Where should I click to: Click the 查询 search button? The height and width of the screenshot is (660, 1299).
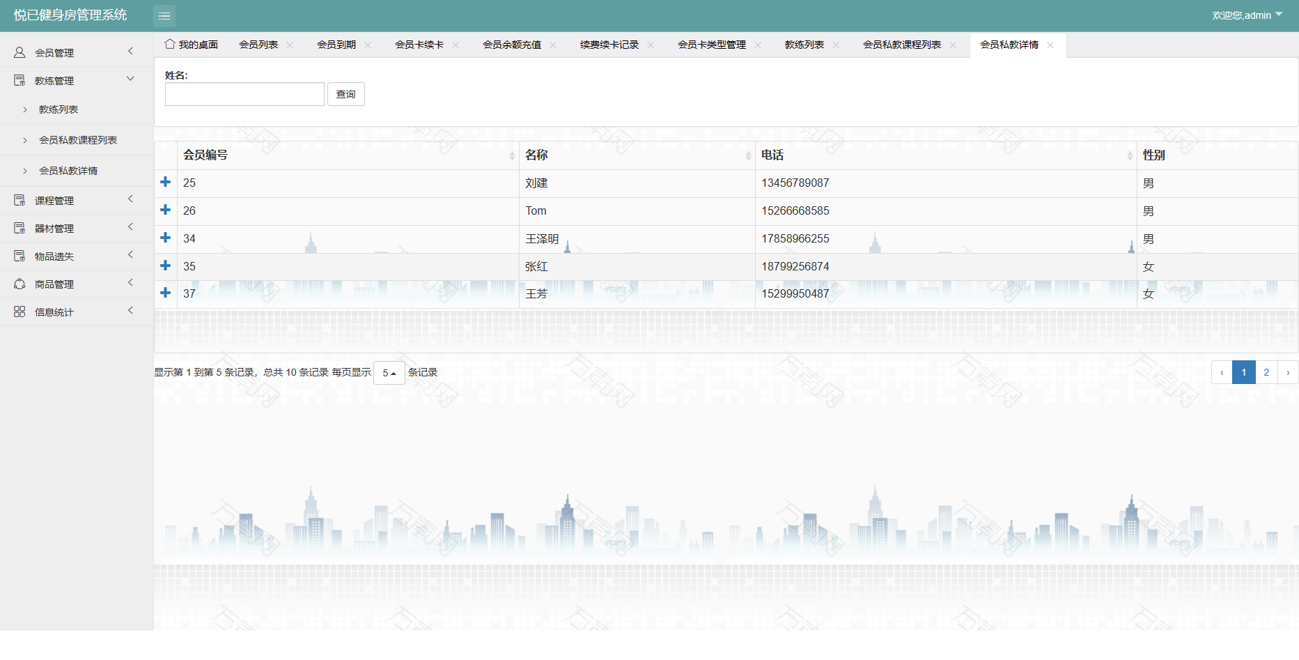[345, 94]
